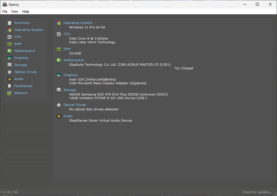Click the Storage heading link in summary
Viewport: 277px width, 196px height.
coord(70,90)
